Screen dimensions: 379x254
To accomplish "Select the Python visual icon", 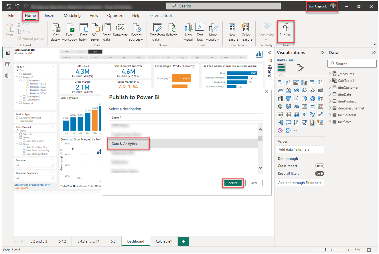I will (x=312, y=114).
